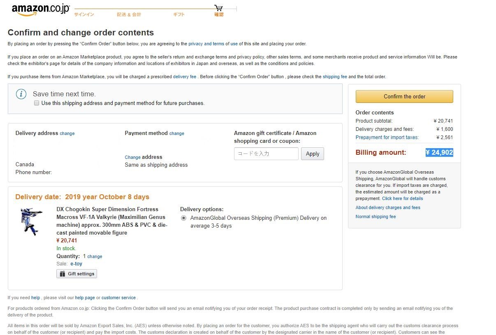Go to the ギフト checkout step
This screenshot has height=335, width=496.
[x=179, y=15]
